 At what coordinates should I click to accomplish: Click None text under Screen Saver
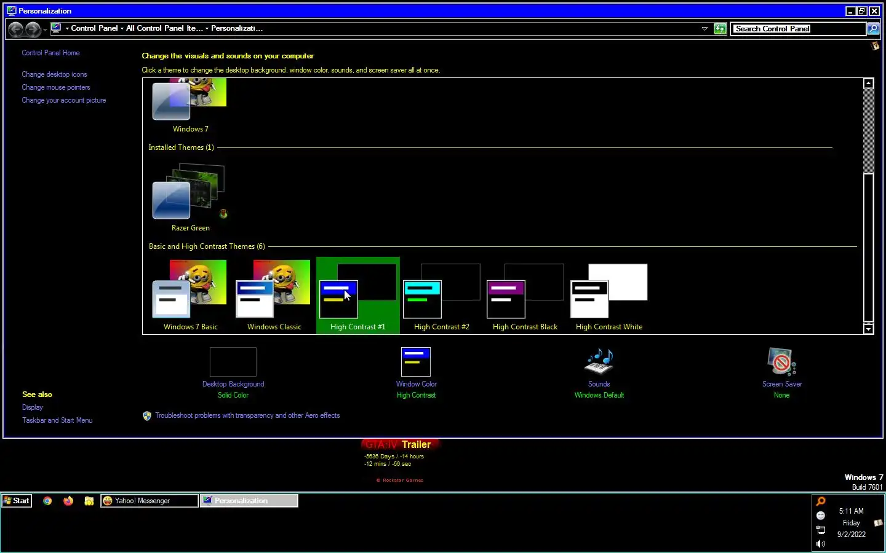[x=781, y=395]
